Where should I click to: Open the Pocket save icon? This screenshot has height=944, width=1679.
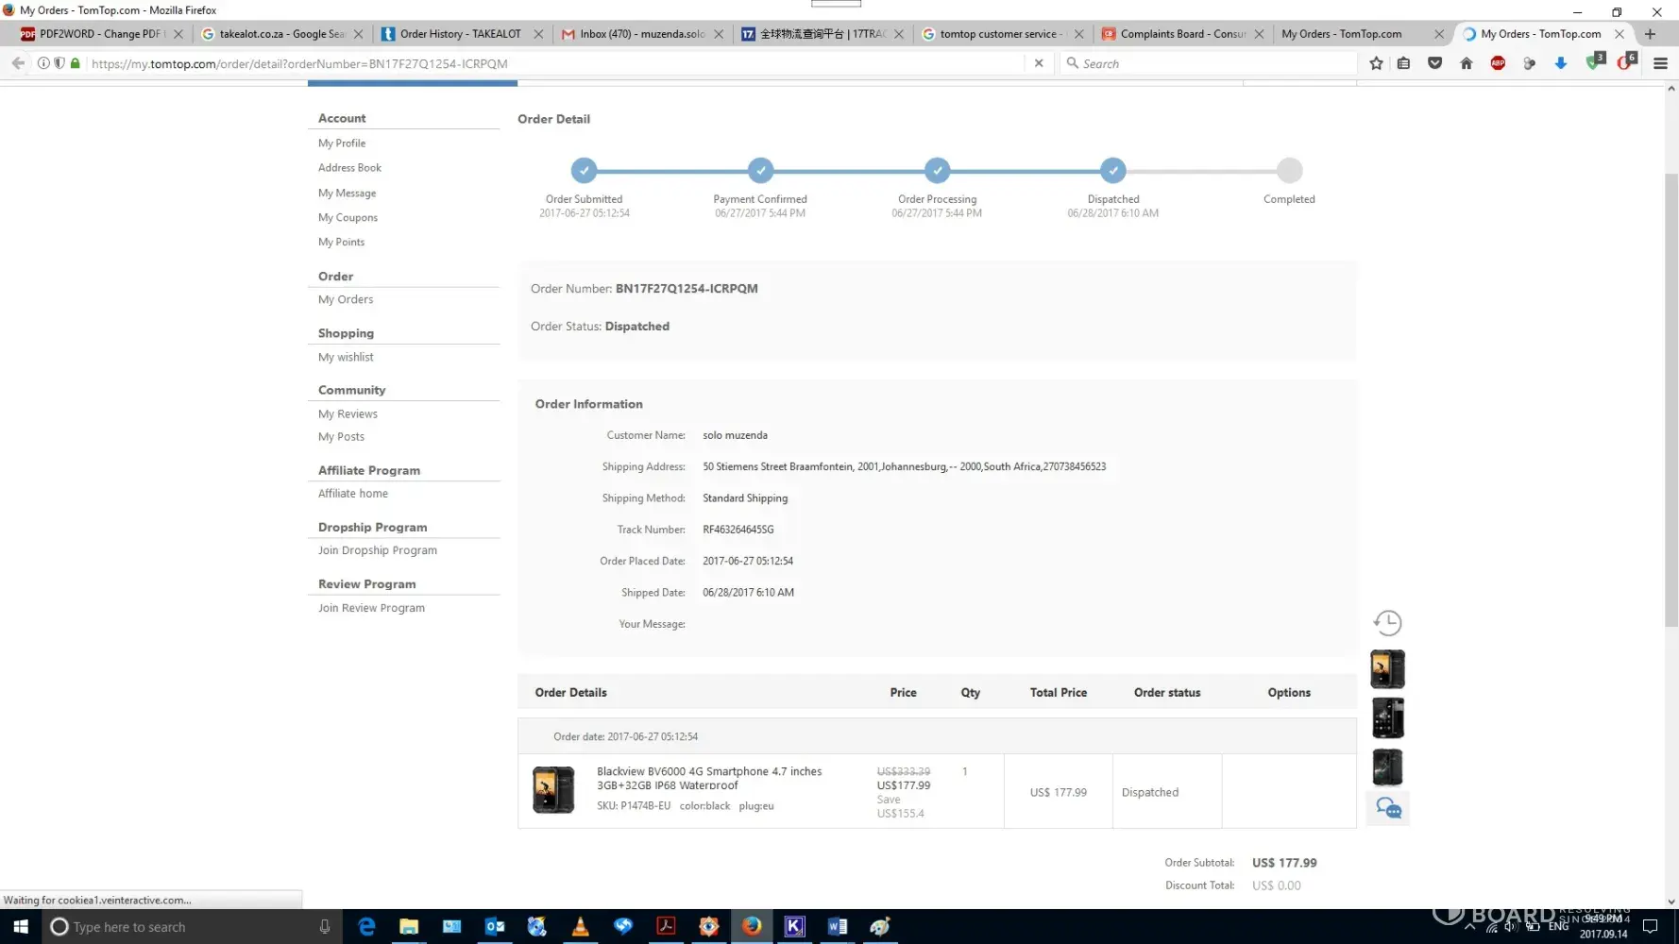click(1434, 63)
